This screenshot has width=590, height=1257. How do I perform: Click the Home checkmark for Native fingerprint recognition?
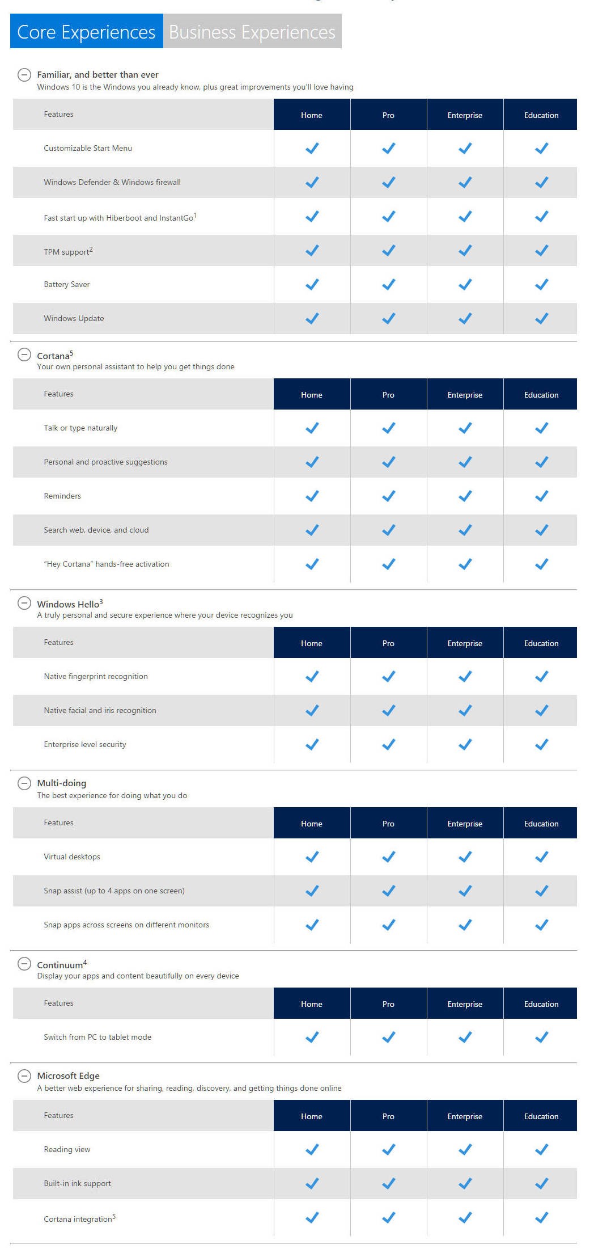(312, 676)
